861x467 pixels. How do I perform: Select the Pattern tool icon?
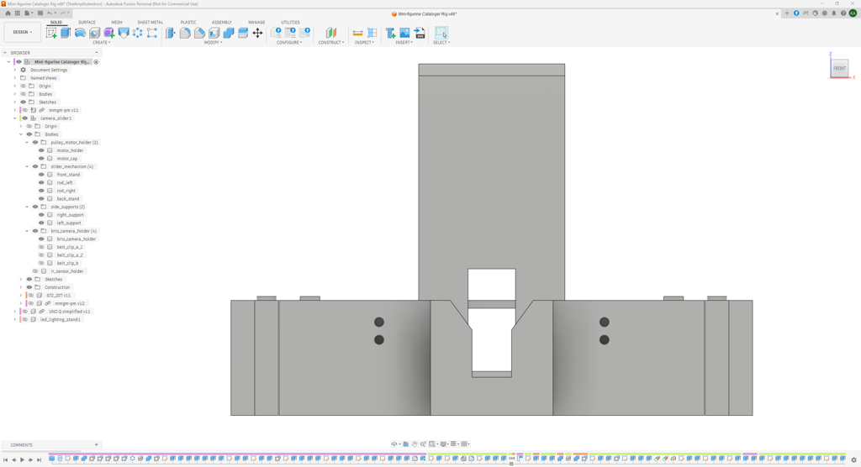[138, 33]
